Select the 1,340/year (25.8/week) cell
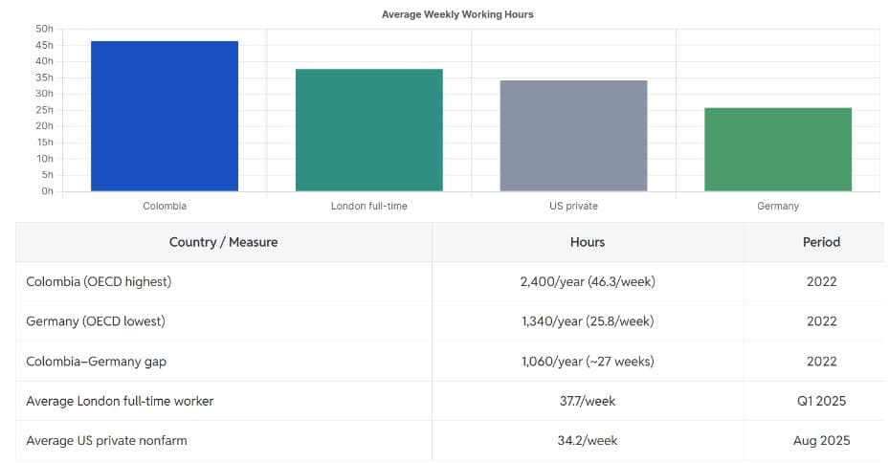 coord(588,321)
